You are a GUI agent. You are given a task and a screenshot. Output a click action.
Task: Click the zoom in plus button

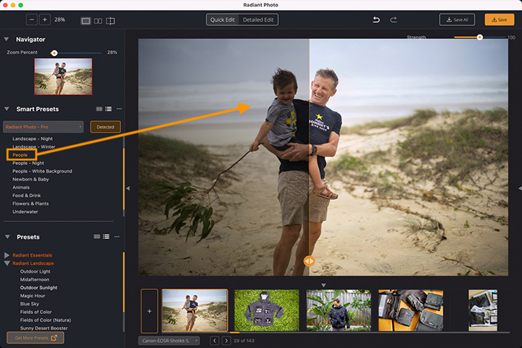45,20
